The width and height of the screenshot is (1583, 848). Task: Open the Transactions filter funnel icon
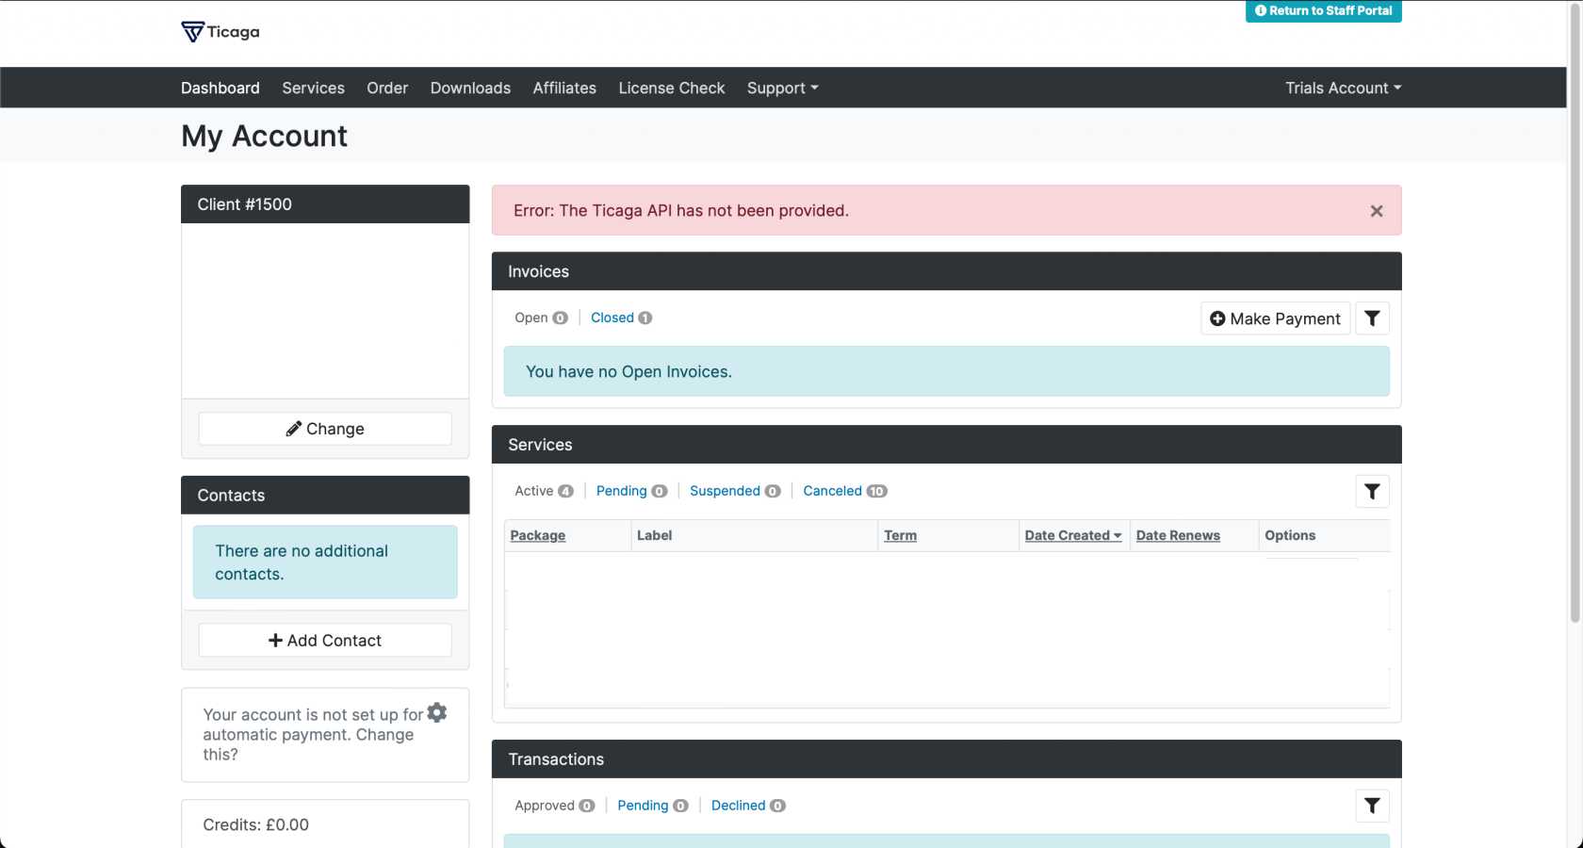[1372, 806]
